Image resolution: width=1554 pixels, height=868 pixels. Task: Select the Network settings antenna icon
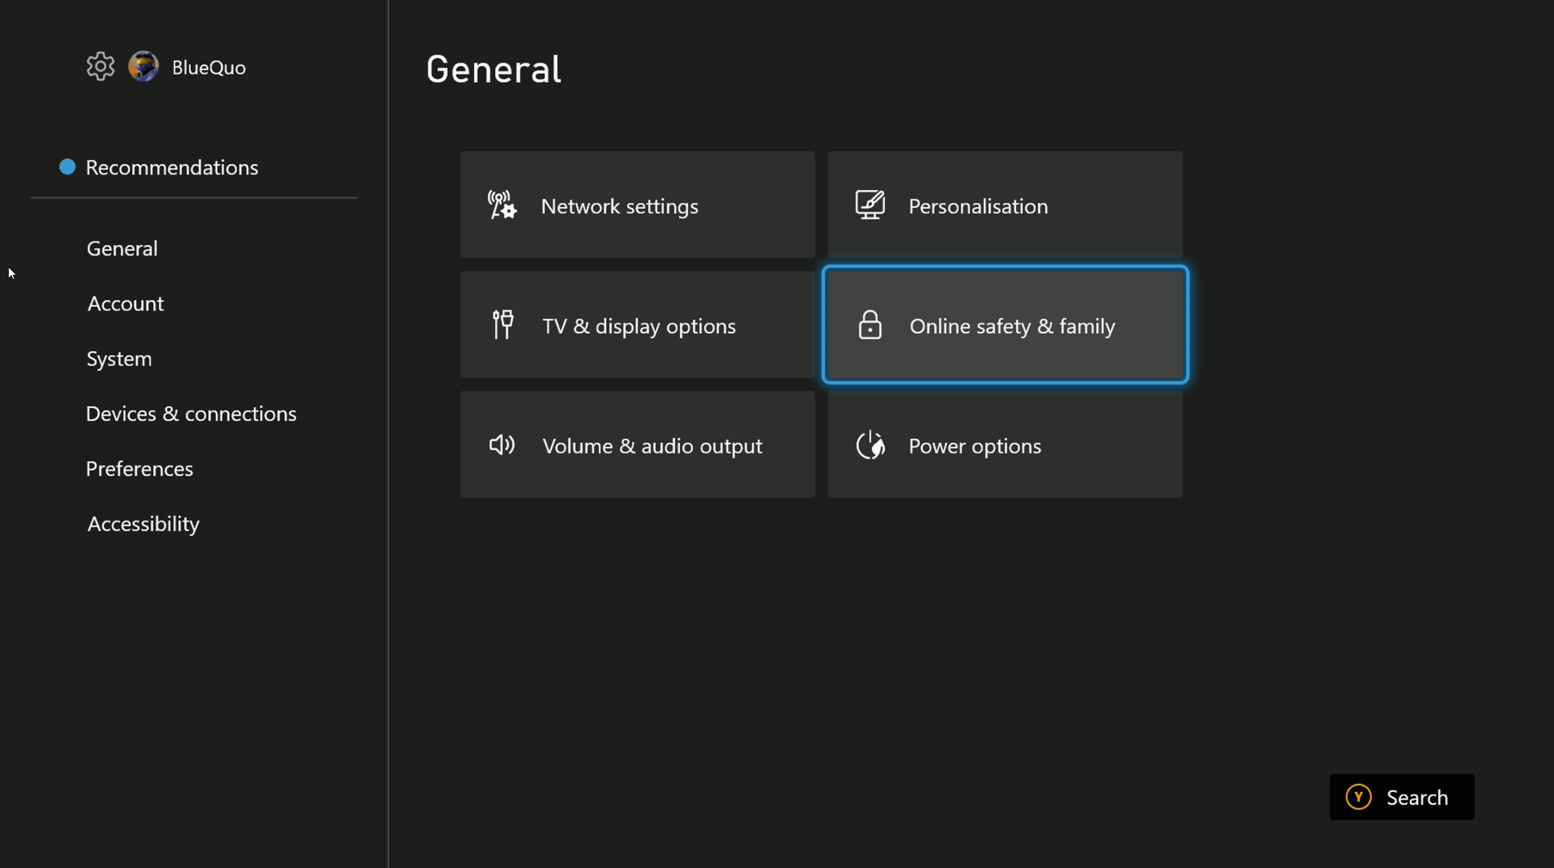[501, 205]
